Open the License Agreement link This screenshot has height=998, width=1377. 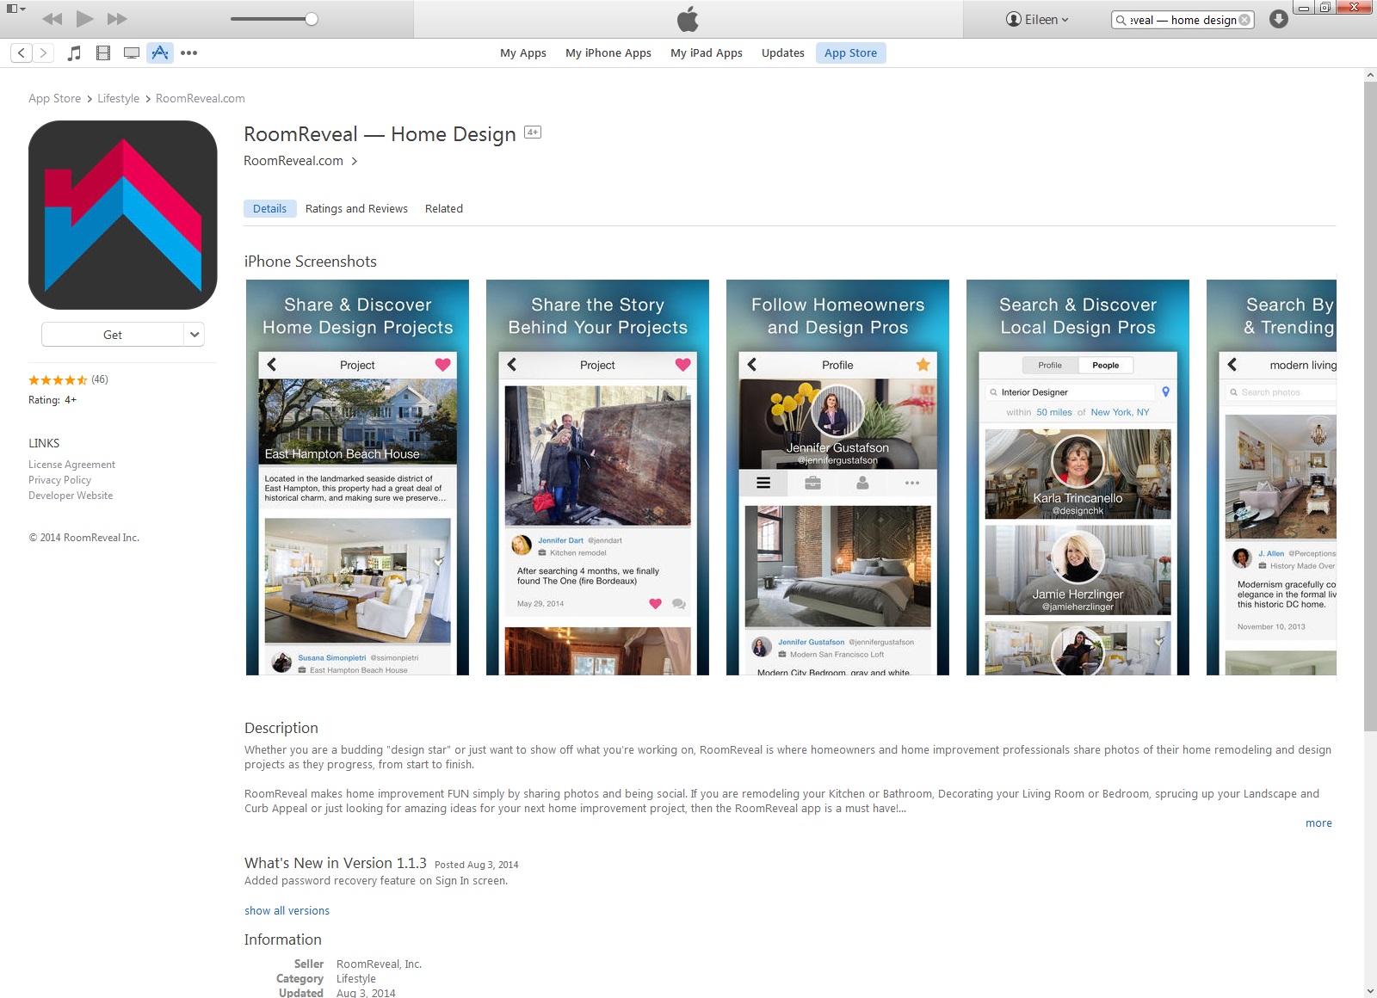[x=71, y=465]
